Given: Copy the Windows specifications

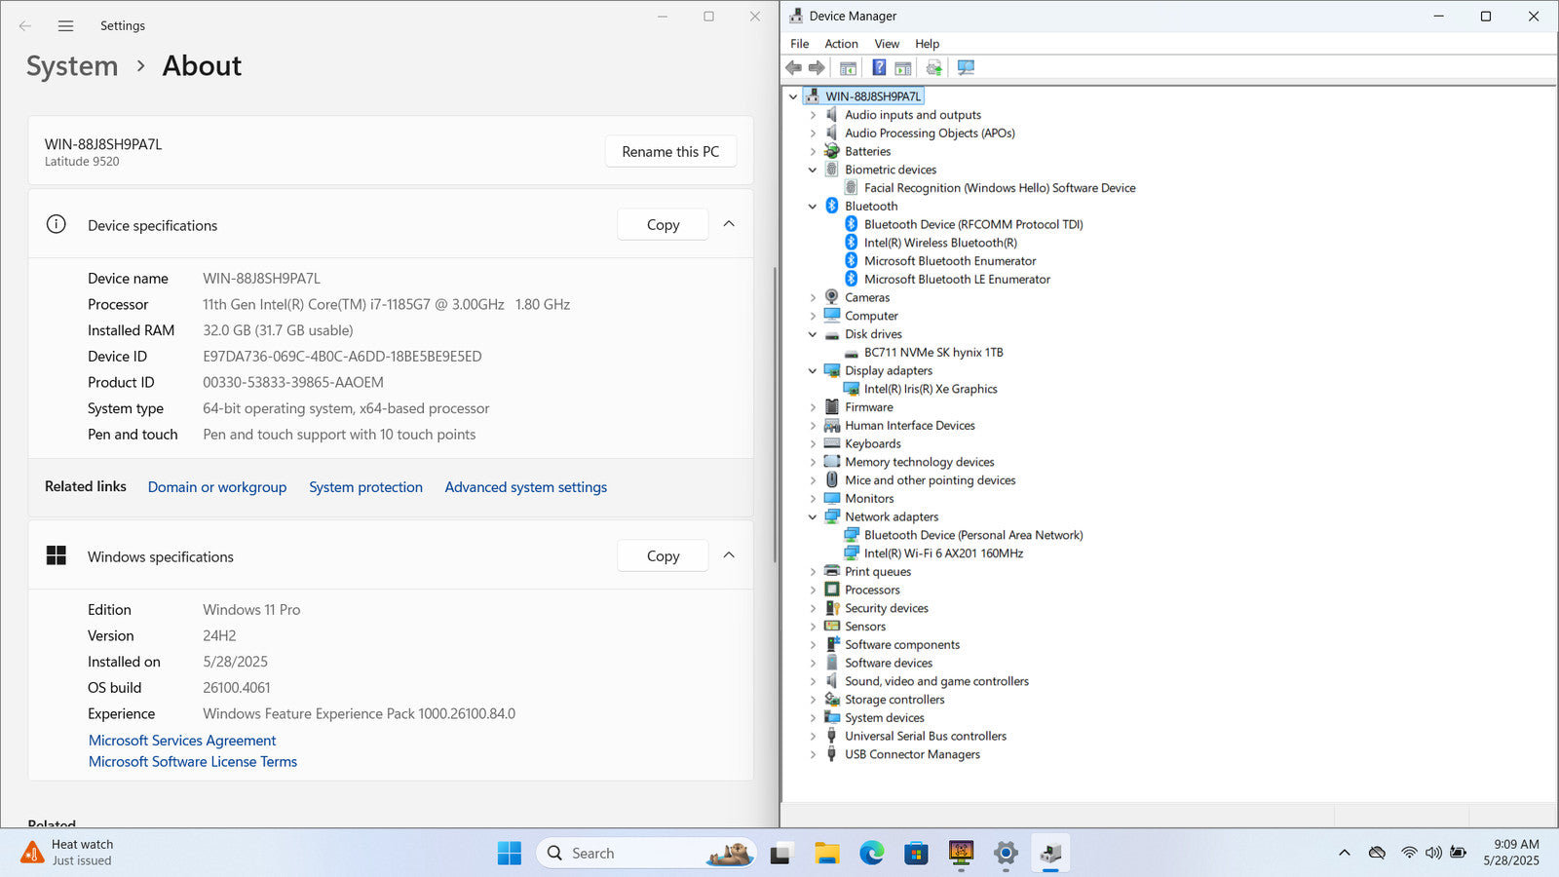Looking at the screenshot, I should pyautogui.click(x=663, y=555).
